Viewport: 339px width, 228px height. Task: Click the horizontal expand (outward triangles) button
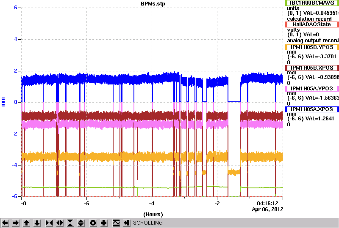tap(60, 223)
